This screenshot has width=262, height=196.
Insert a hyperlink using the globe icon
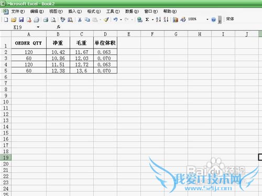tap(139, 19)
